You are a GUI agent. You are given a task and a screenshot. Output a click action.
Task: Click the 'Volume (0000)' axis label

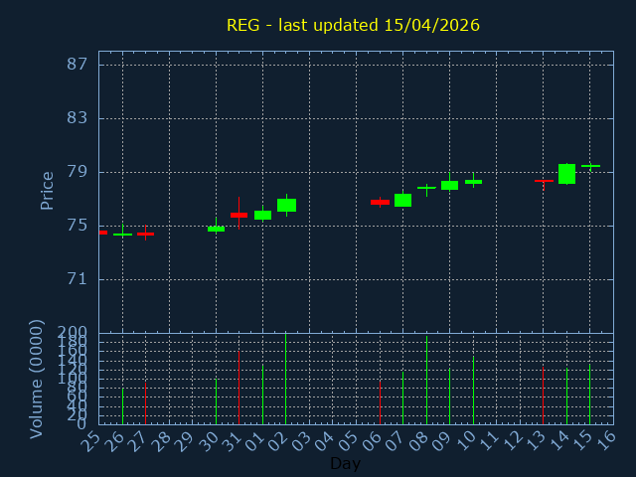pyautogui.click(x=37, y=378)
